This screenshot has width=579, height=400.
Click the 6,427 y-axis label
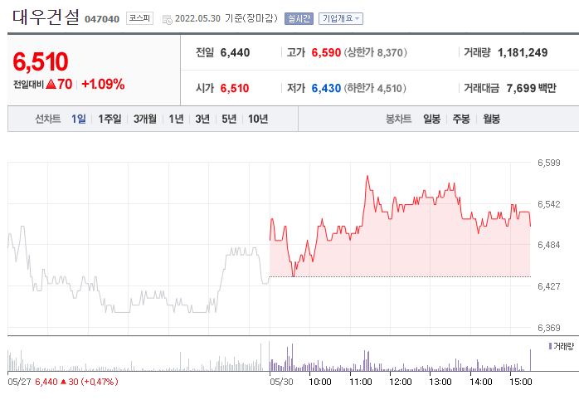pos(548,286)
